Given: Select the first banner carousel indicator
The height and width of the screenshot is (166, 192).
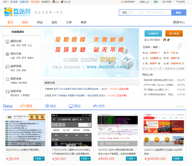Looking at the screenshot, I should tap(119, 76).
